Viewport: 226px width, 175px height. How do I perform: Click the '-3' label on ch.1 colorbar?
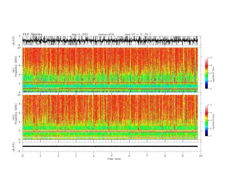tap(210, 57)
